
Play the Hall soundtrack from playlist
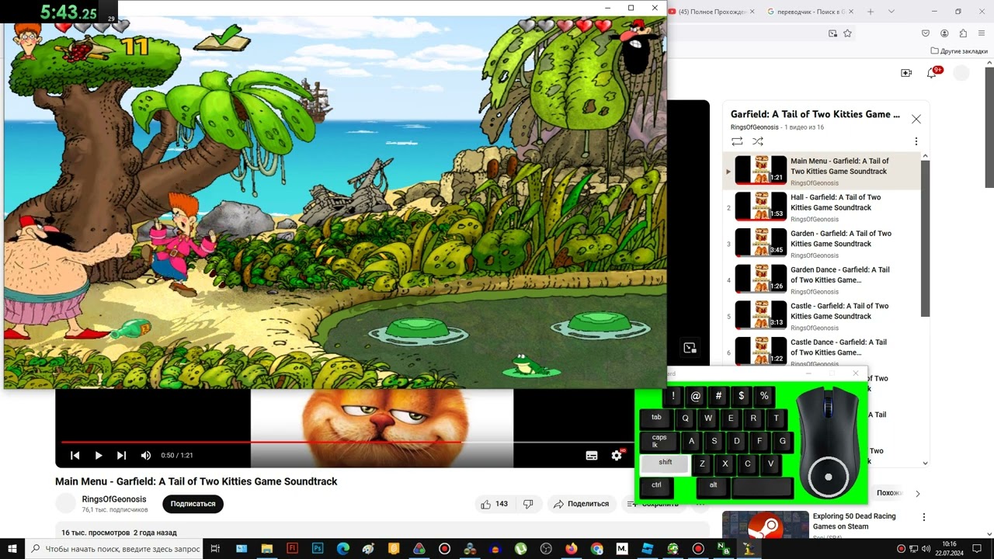822,207
